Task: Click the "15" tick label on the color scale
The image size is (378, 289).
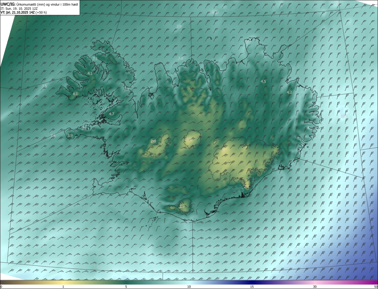Action: click(252, 287)
